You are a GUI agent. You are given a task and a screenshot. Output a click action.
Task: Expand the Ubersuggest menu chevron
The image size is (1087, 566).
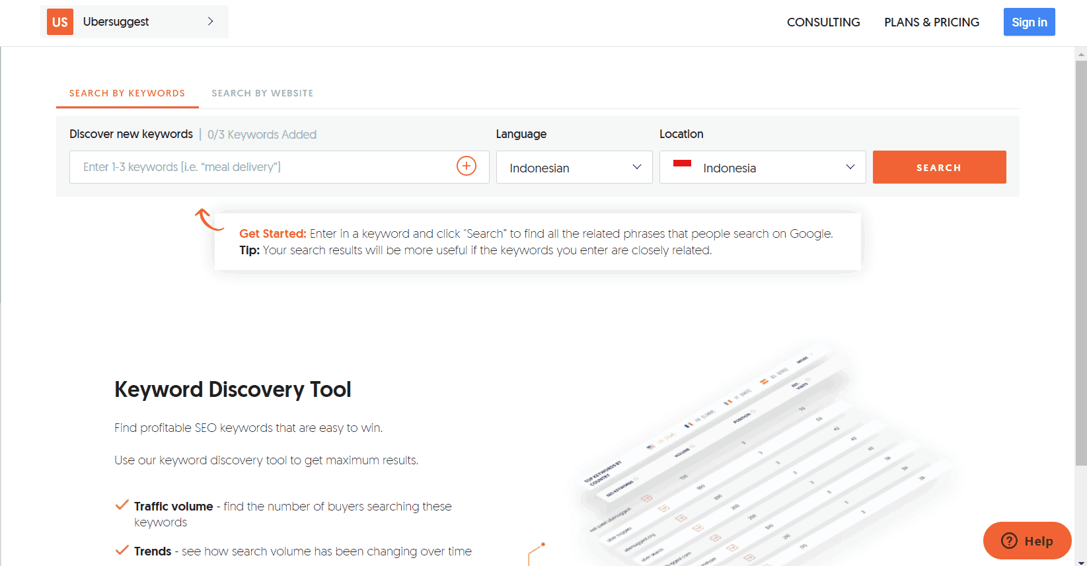click(x=210, y=21)
